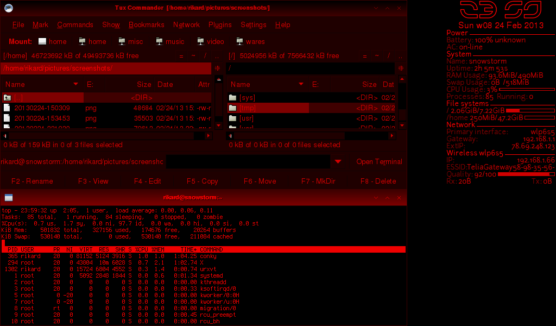
Task: Select the [usr] directory row
Action: point(311,118)
